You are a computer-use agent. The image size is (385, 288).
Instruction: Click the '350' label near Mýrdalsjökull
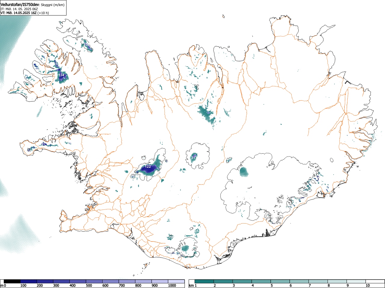click(171, 237)
